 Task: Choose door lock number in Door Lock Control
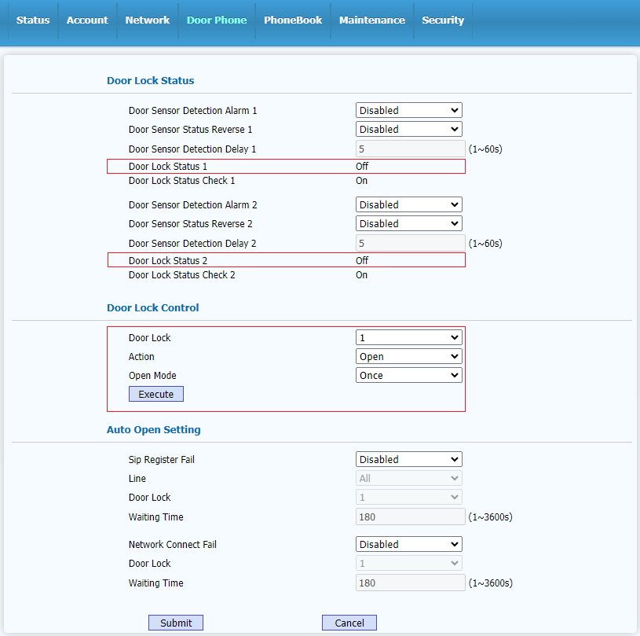coord(408,338)
